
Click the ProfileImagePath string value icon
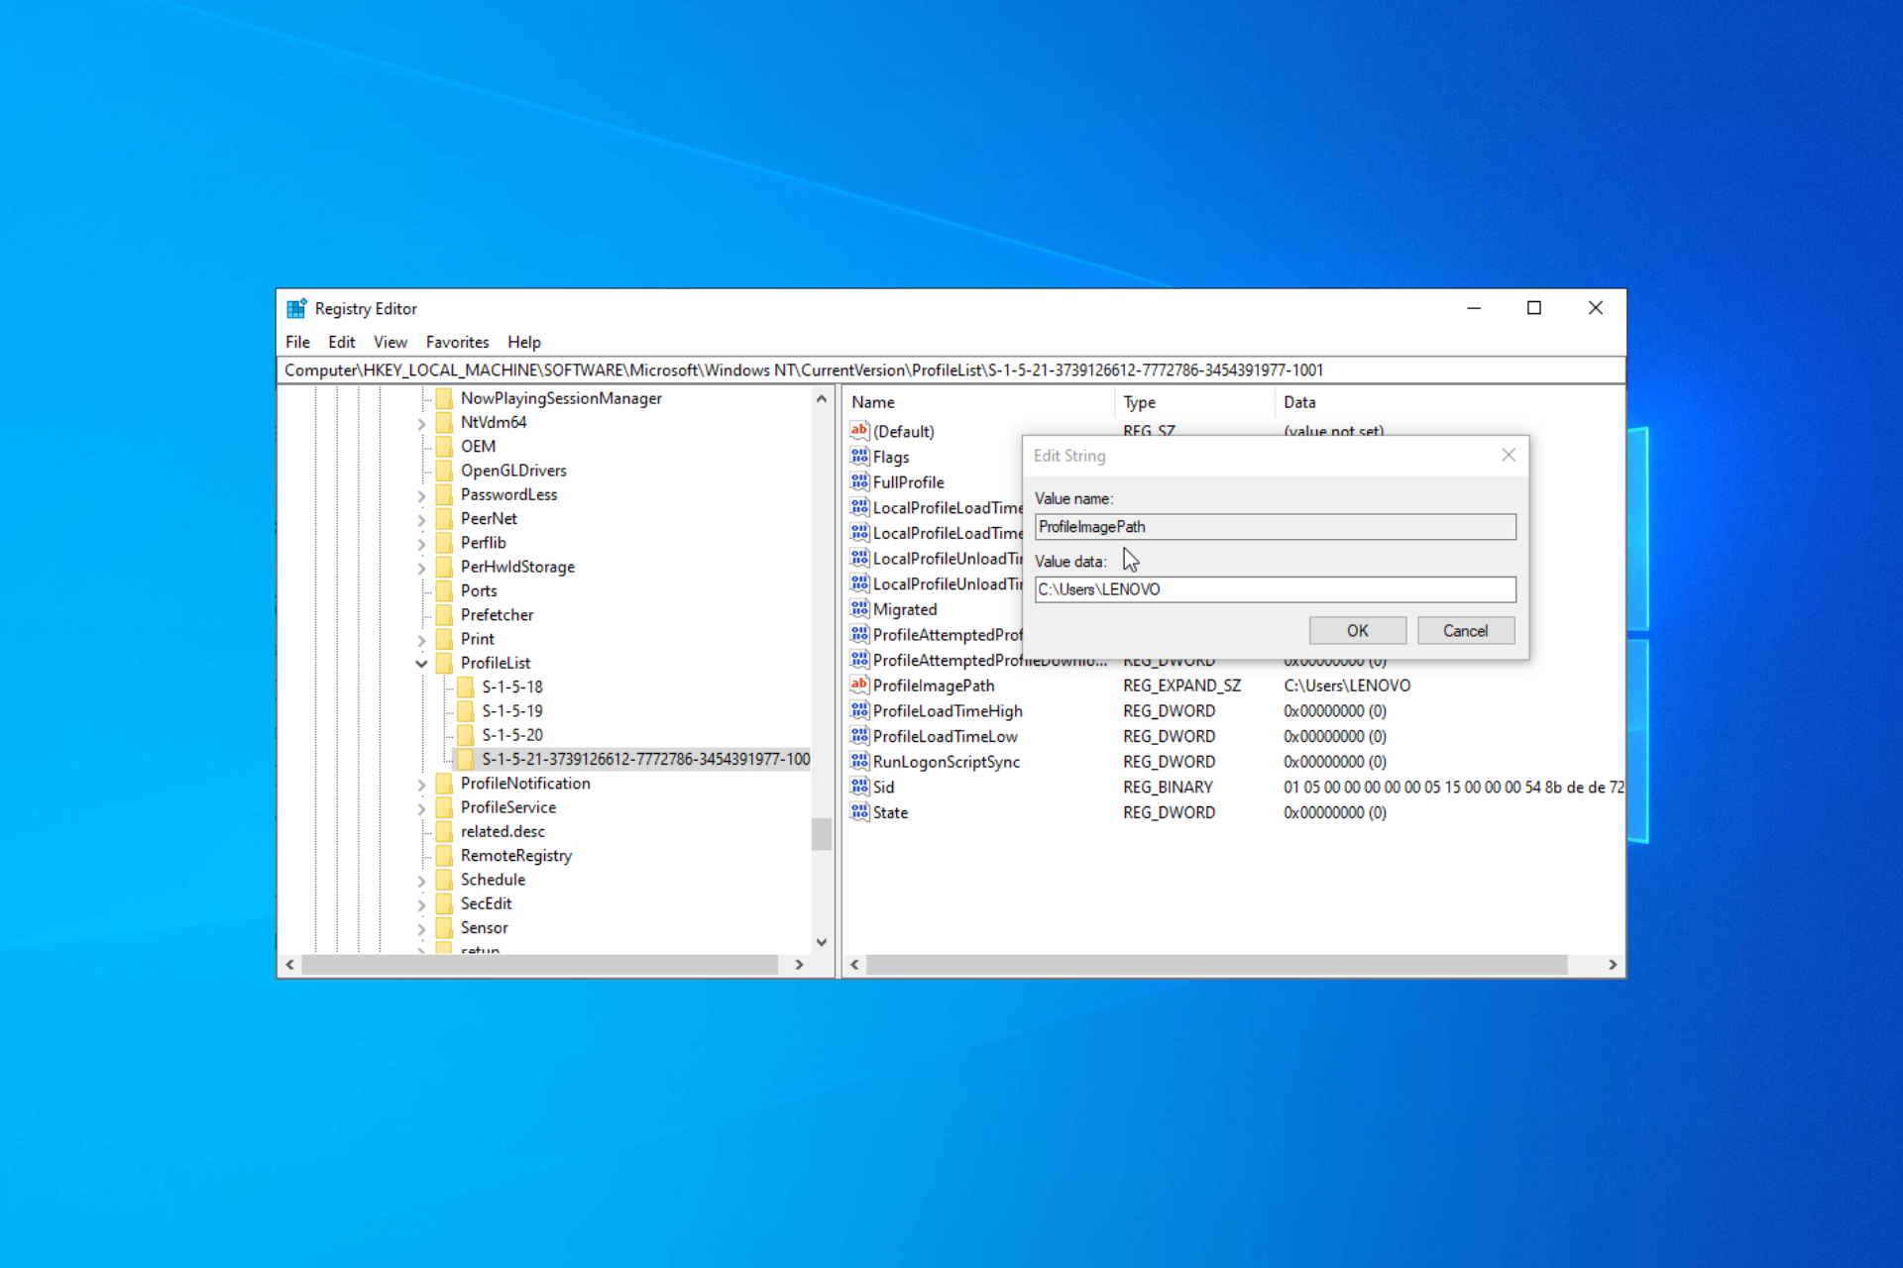click(x=859, y=686)
